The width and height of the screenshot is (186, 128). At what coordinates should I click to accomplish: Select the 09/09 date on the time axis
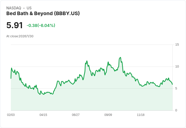click(x=108, y=115)
